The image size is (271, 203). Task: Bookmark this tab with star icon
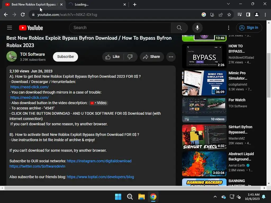[229, 15]
